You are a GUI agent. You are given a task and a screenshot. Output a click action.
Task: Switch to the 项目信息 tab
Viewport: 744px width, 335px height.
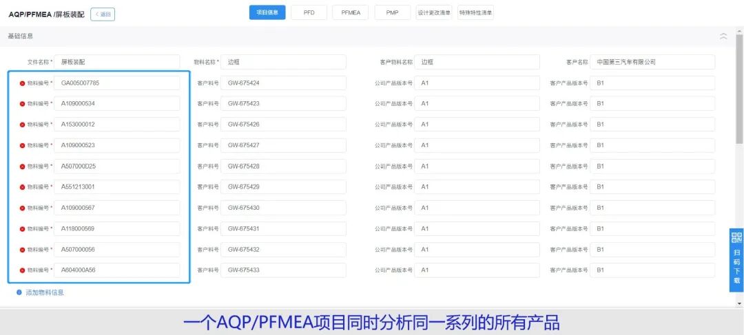tap(267, 13)
